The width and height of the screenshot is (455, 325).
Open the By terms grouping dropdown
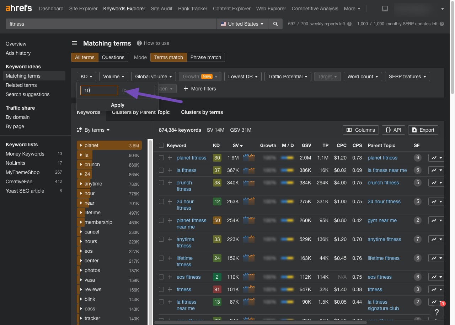tap(93, 130)
